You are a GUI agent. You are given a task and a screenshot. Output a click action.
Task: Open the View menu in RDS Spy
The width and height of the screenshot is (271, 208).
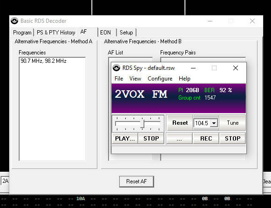point(135,79)
